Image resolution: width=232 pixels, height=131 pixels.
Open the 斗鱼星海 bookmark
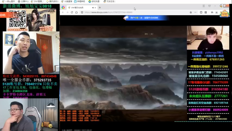click(67, 1)
